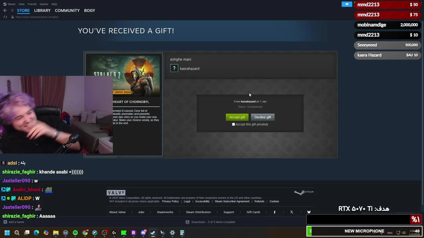This screenshot has height=238, width=424.
Task: Switch to the COMMUNITY tab
Action: pos(67,11)
